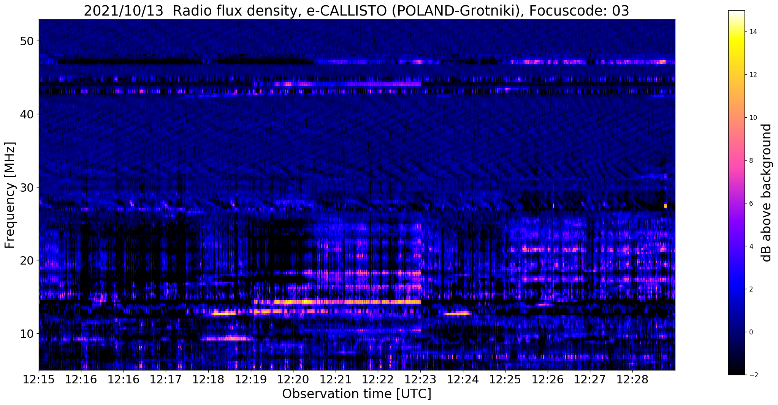This screenshot has height=405, width=778.
Task: Click the 4 tick on the colorbar
Action: [x=751, y=246]
